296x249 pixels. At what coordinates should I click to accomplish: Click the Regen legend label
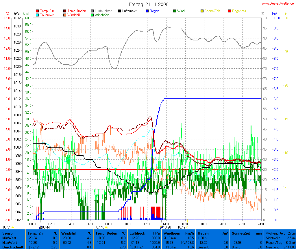tap(154, 11)
